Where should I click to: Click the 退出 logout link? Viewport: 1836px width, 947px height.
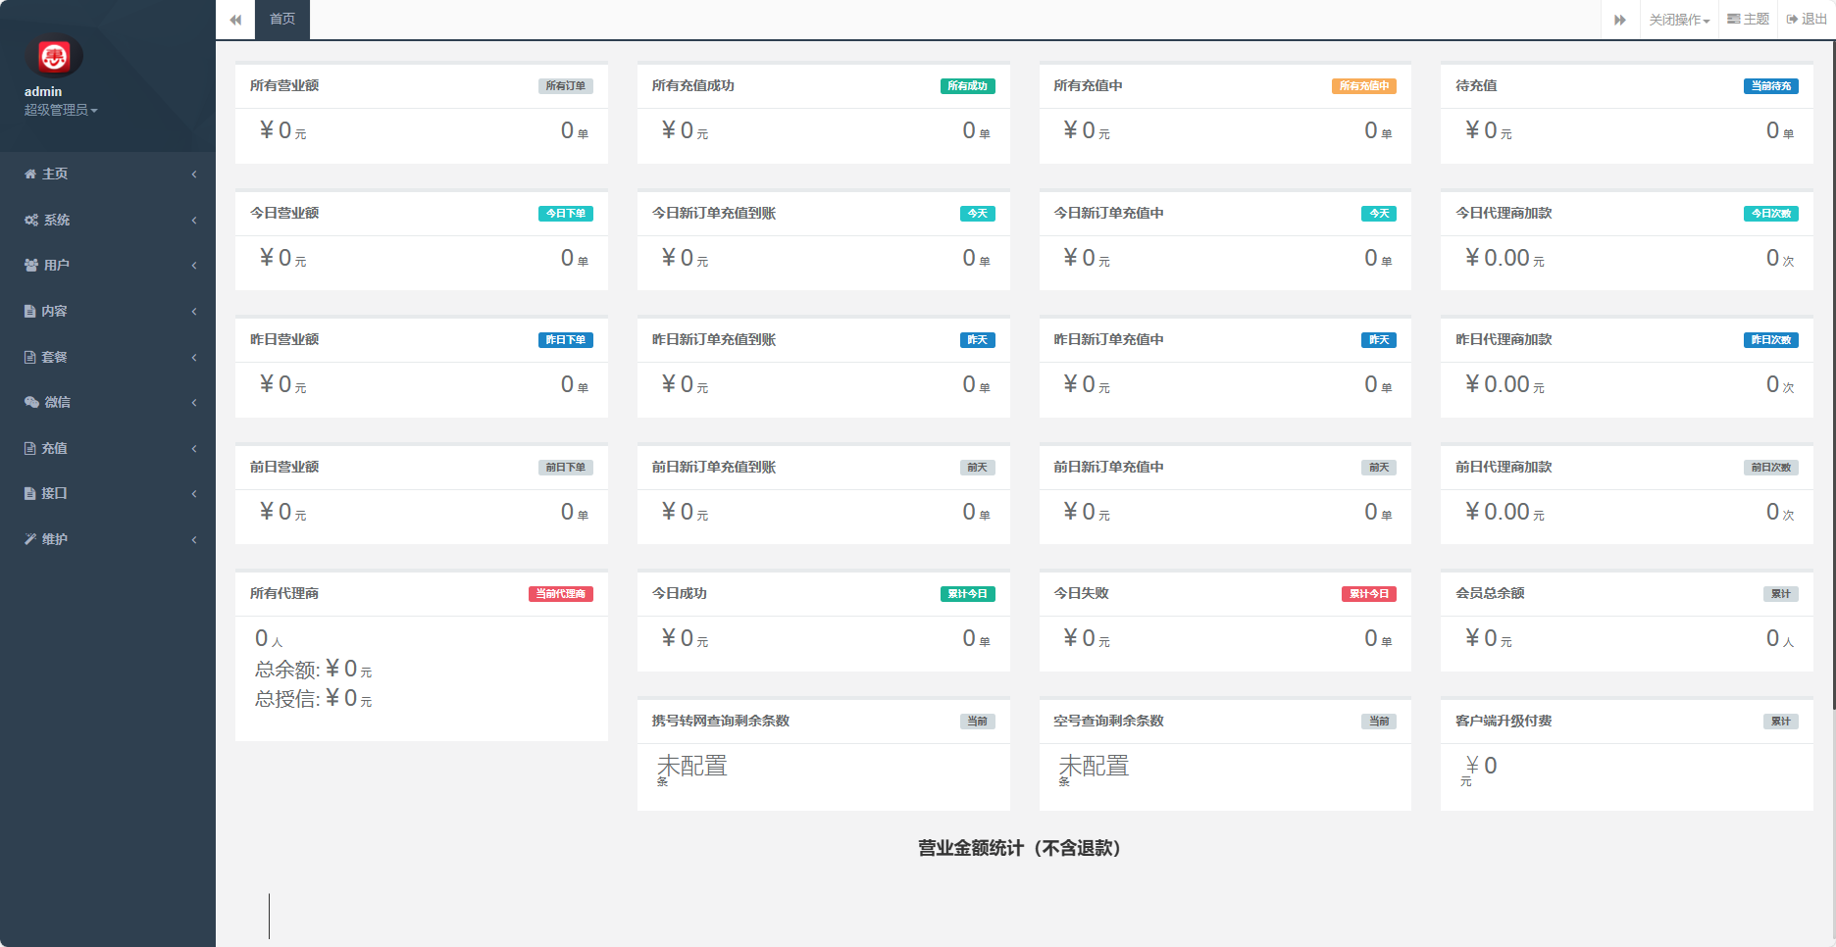point(1807,20)
